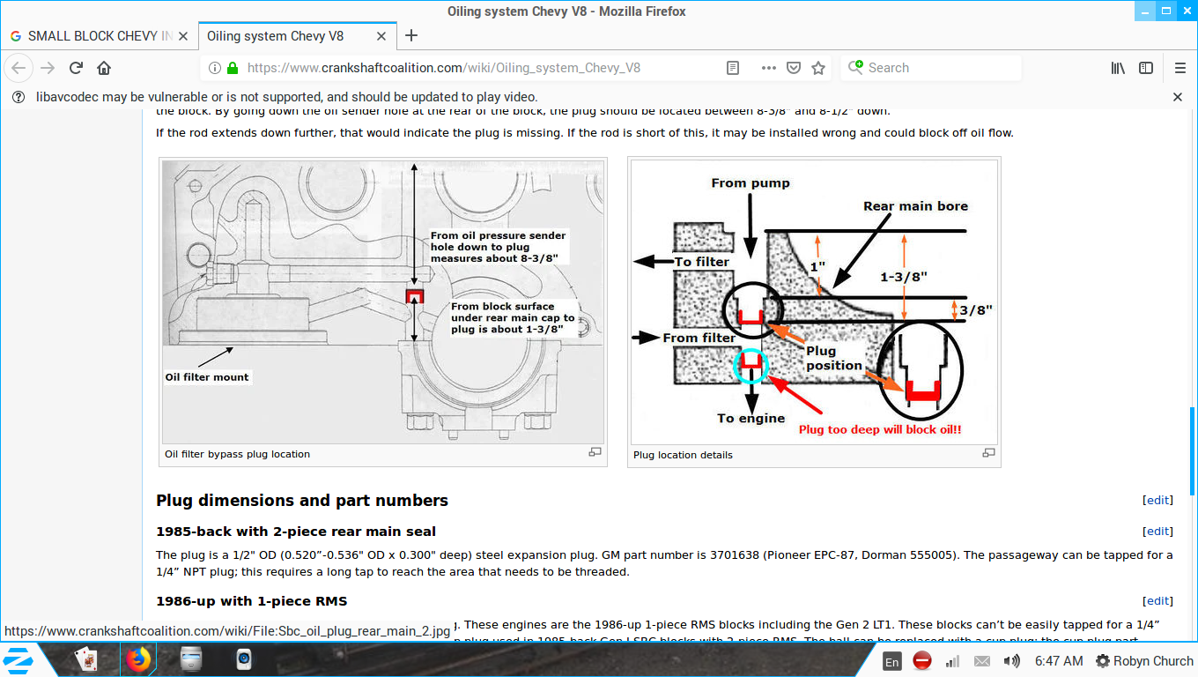The width and height of the screenshot is (1198, 677).
Task: Close the SMALL BLOCK CHEVY tab
Action: (183, 36)
